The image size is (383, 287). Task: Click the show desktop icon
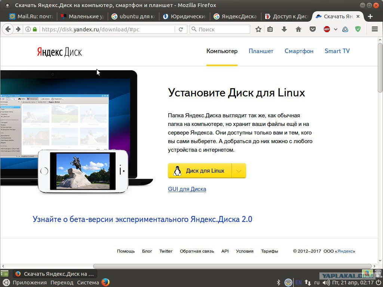coord(4,274)
